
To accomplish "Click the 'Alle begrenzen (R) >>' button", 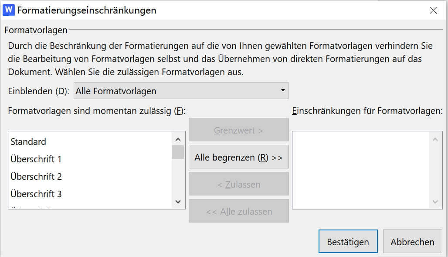I will coord(238,157).
